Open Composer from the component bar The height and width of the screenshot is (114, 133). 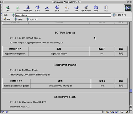pos(127,112)
